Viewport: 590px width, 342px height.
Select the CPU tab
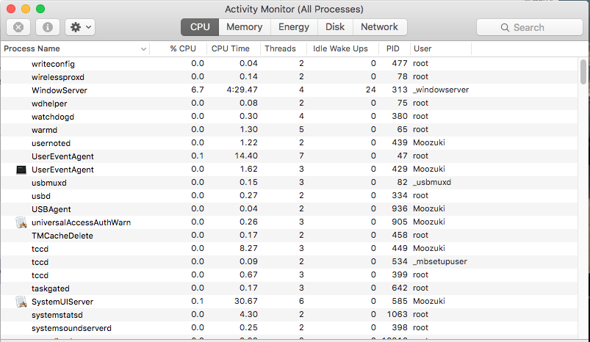[200, 27]
